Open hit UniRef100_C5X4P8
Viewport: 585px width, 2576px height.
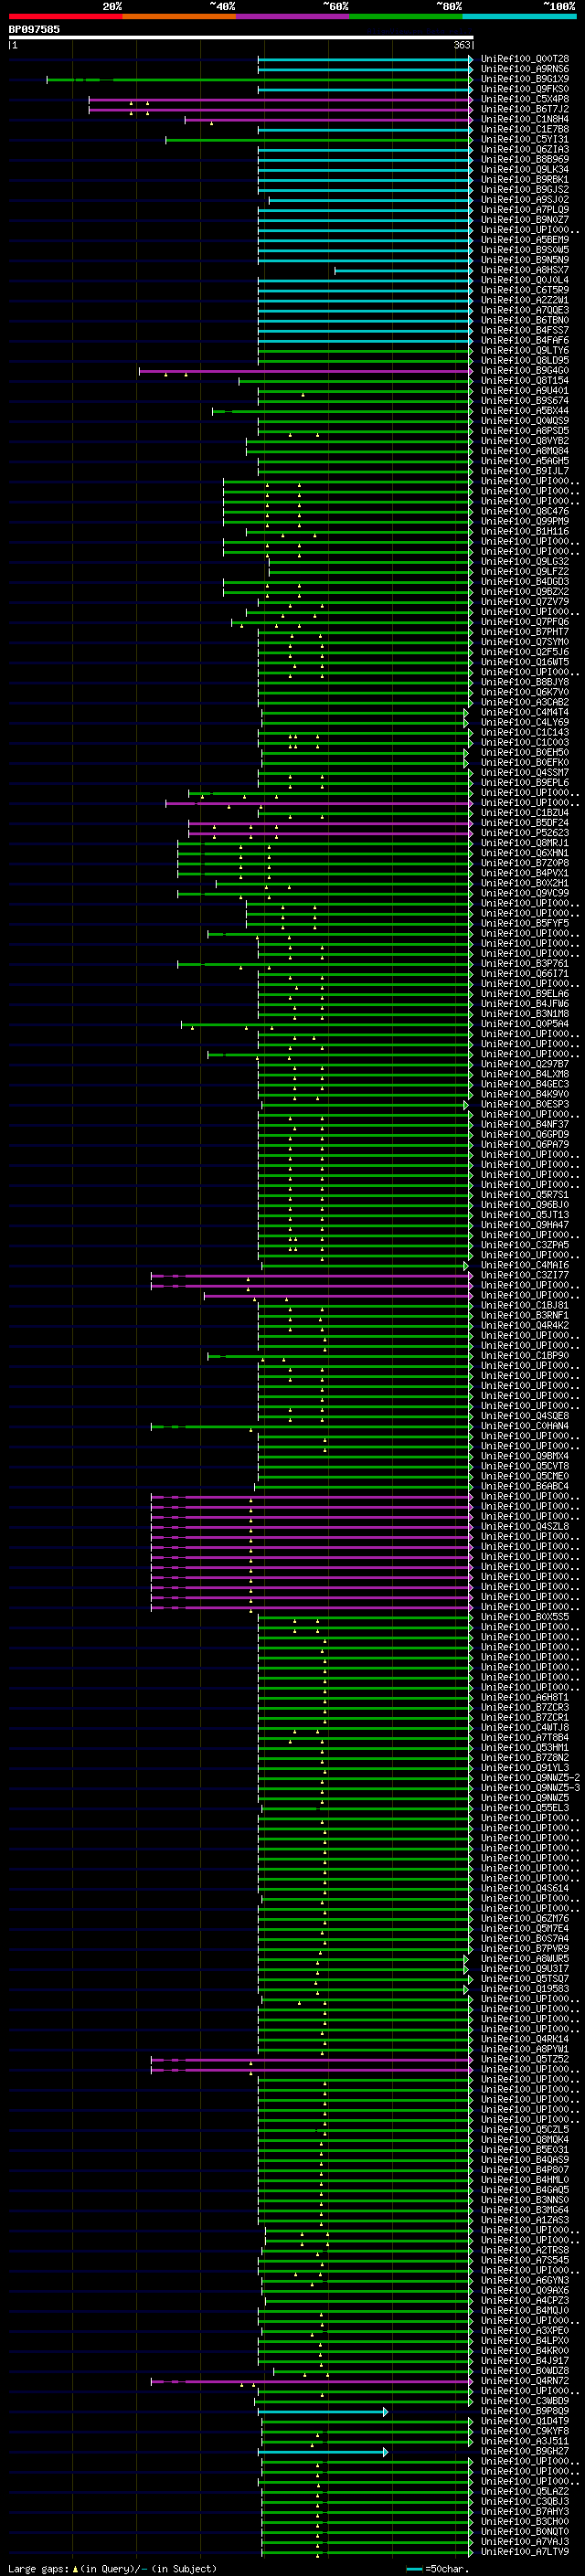(x=525, y=99)
